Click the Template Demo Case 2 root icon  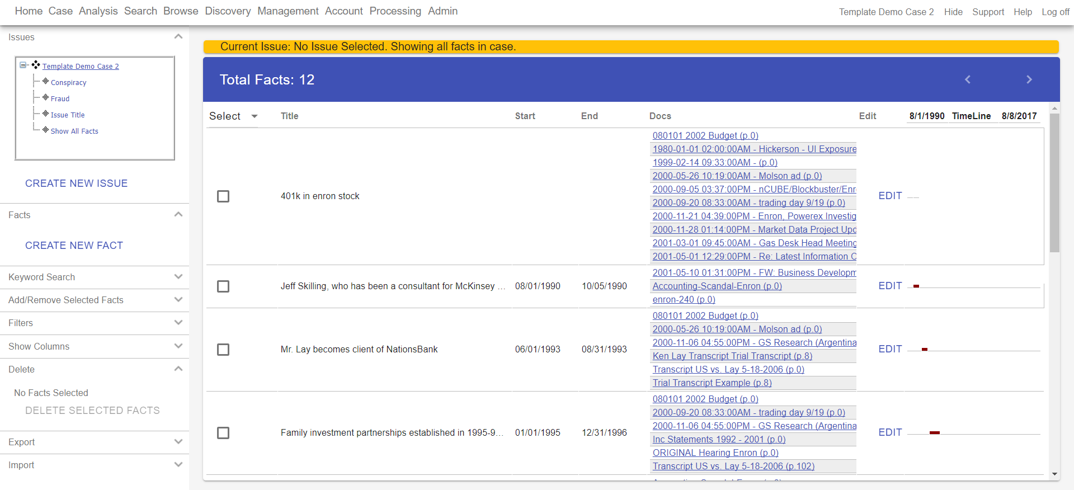pyautogui.click(x=36, y=65)
